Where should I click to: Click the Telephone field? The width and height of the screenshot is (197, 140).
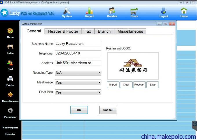[78, 53]
